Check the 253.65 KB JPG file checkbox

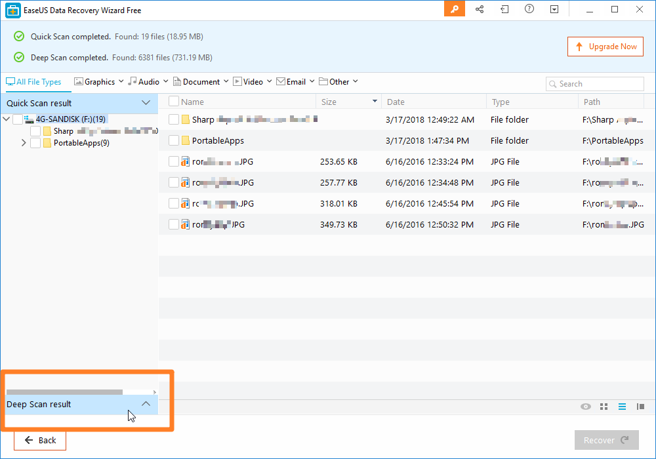click(x=174, y=161)
